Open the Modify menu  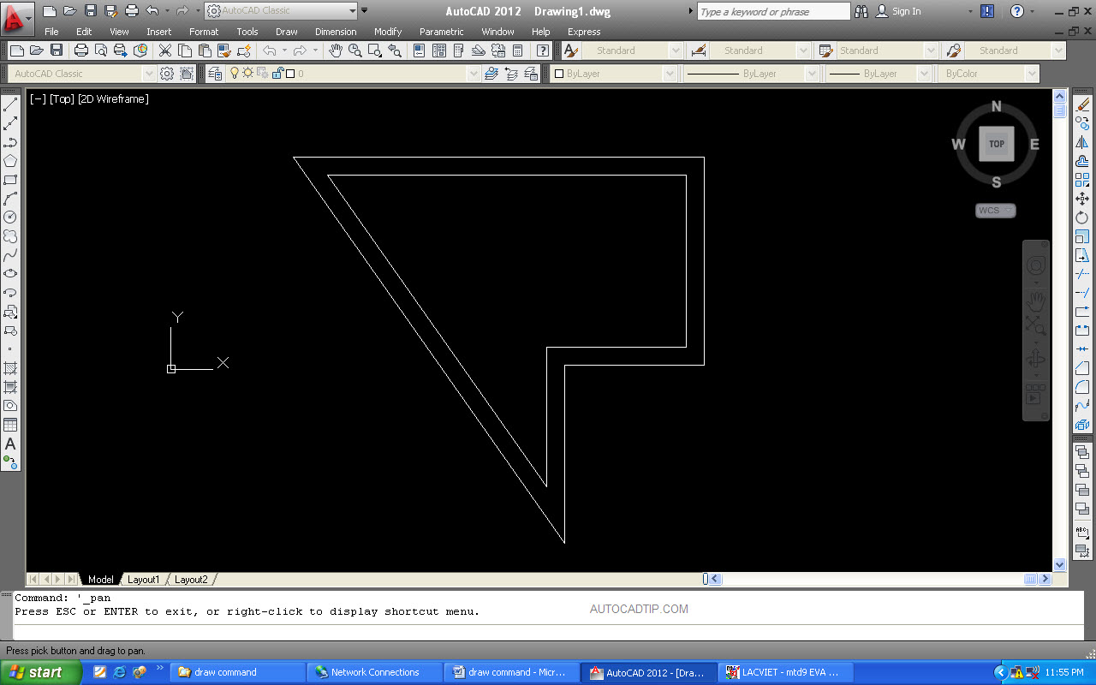click(388, 32)
